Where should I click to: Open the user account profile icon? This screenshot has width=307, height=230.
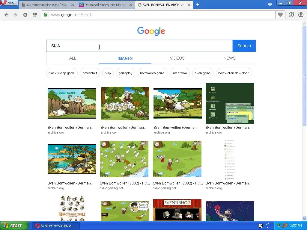click(x=301, y=15)
